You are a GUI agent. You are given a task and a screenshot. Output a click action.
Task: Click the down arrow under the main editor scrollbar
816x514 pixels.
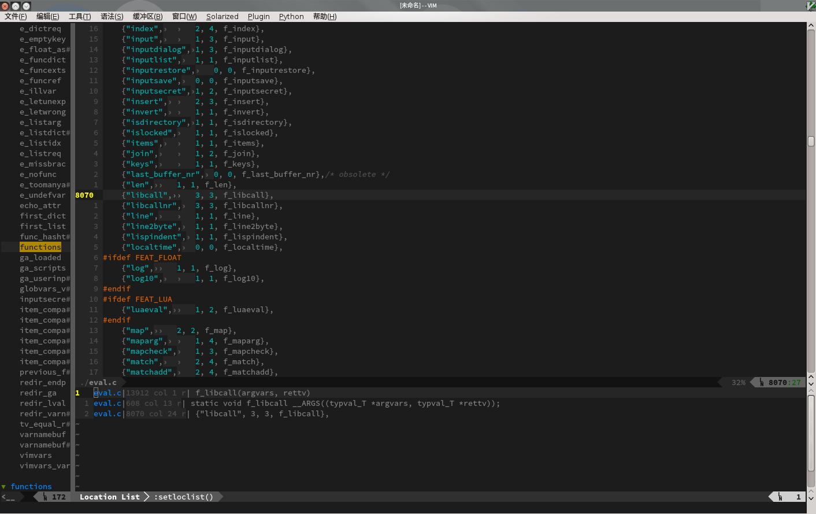pos(811,384)
